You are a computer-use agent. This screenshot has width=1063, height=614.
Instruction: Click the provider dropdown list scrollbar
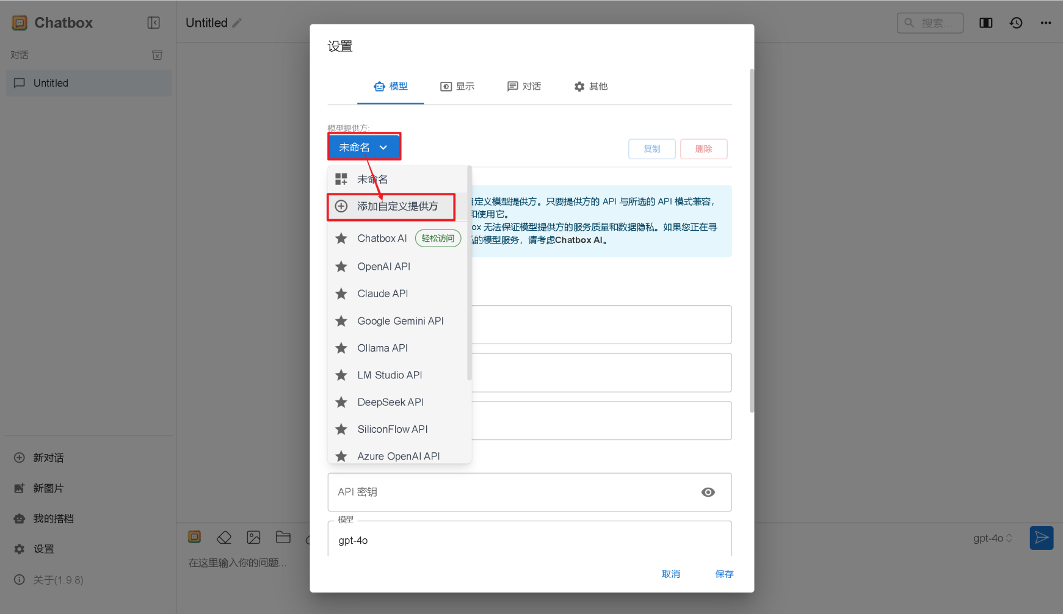point(469,275)
